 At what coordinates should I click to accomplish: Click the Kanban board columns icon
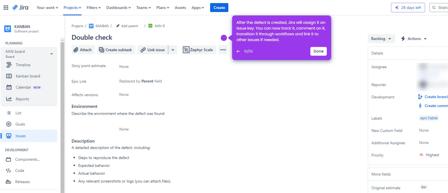coord(9,76)
